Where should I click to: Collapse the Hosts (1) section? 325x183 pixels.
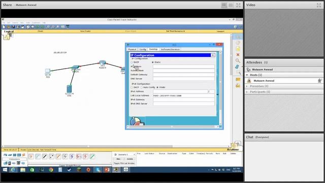coord(247,75)
